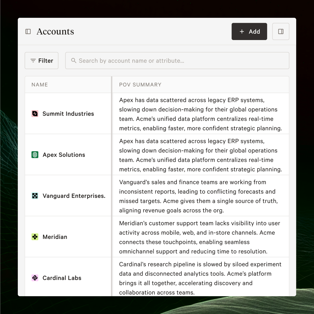
Task: Select Cardinal's POV summary paragraph
Action: 200,278
